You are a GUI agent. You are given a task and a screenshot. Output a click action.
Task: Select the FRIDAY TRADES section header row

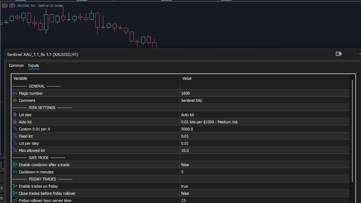click(180, 179)
